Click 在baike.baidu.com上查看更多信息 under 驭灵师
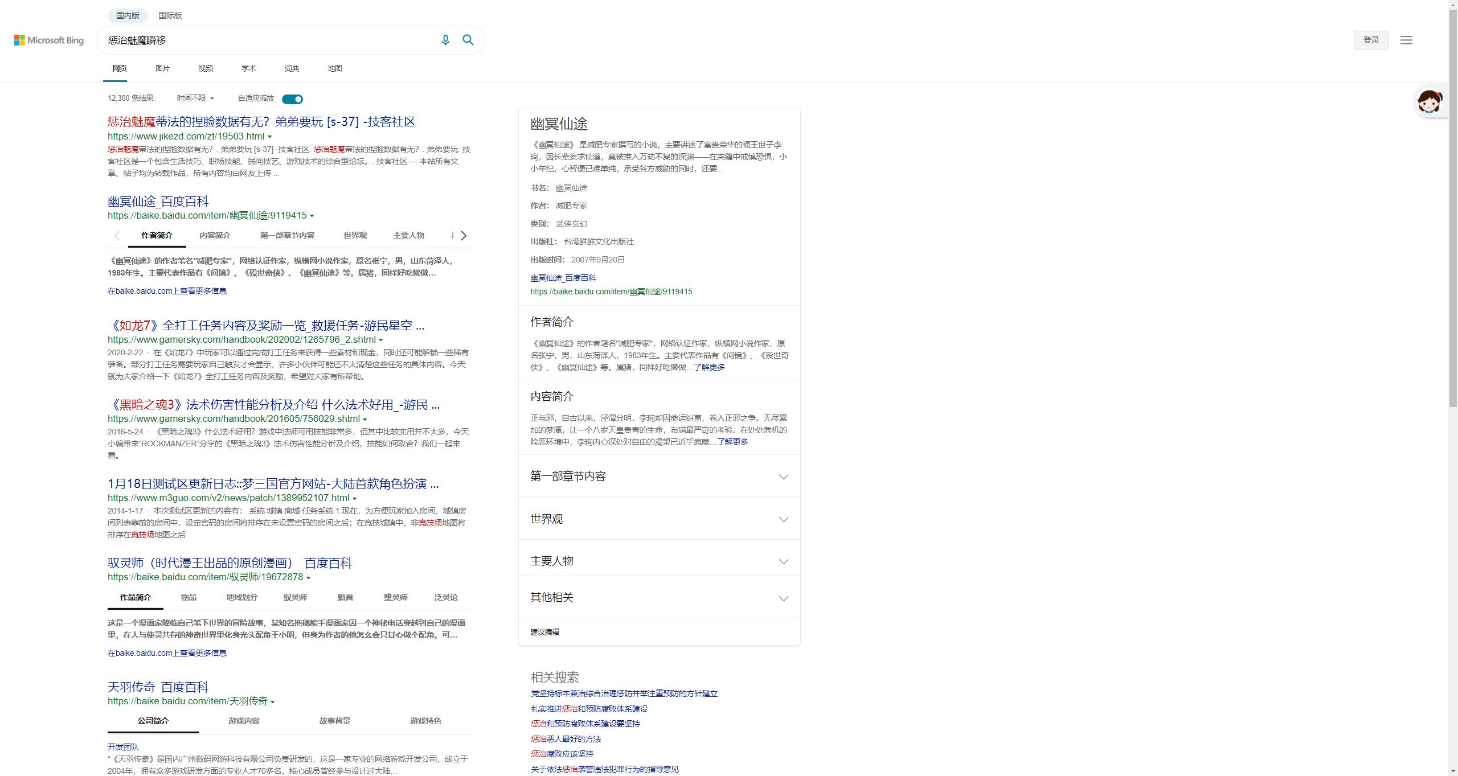 tap(167, 653)
